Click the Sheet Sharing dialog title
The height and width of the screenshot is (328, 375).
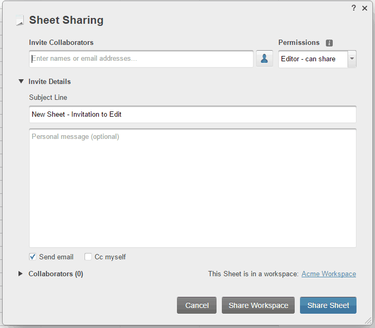[x=66, y=21]
